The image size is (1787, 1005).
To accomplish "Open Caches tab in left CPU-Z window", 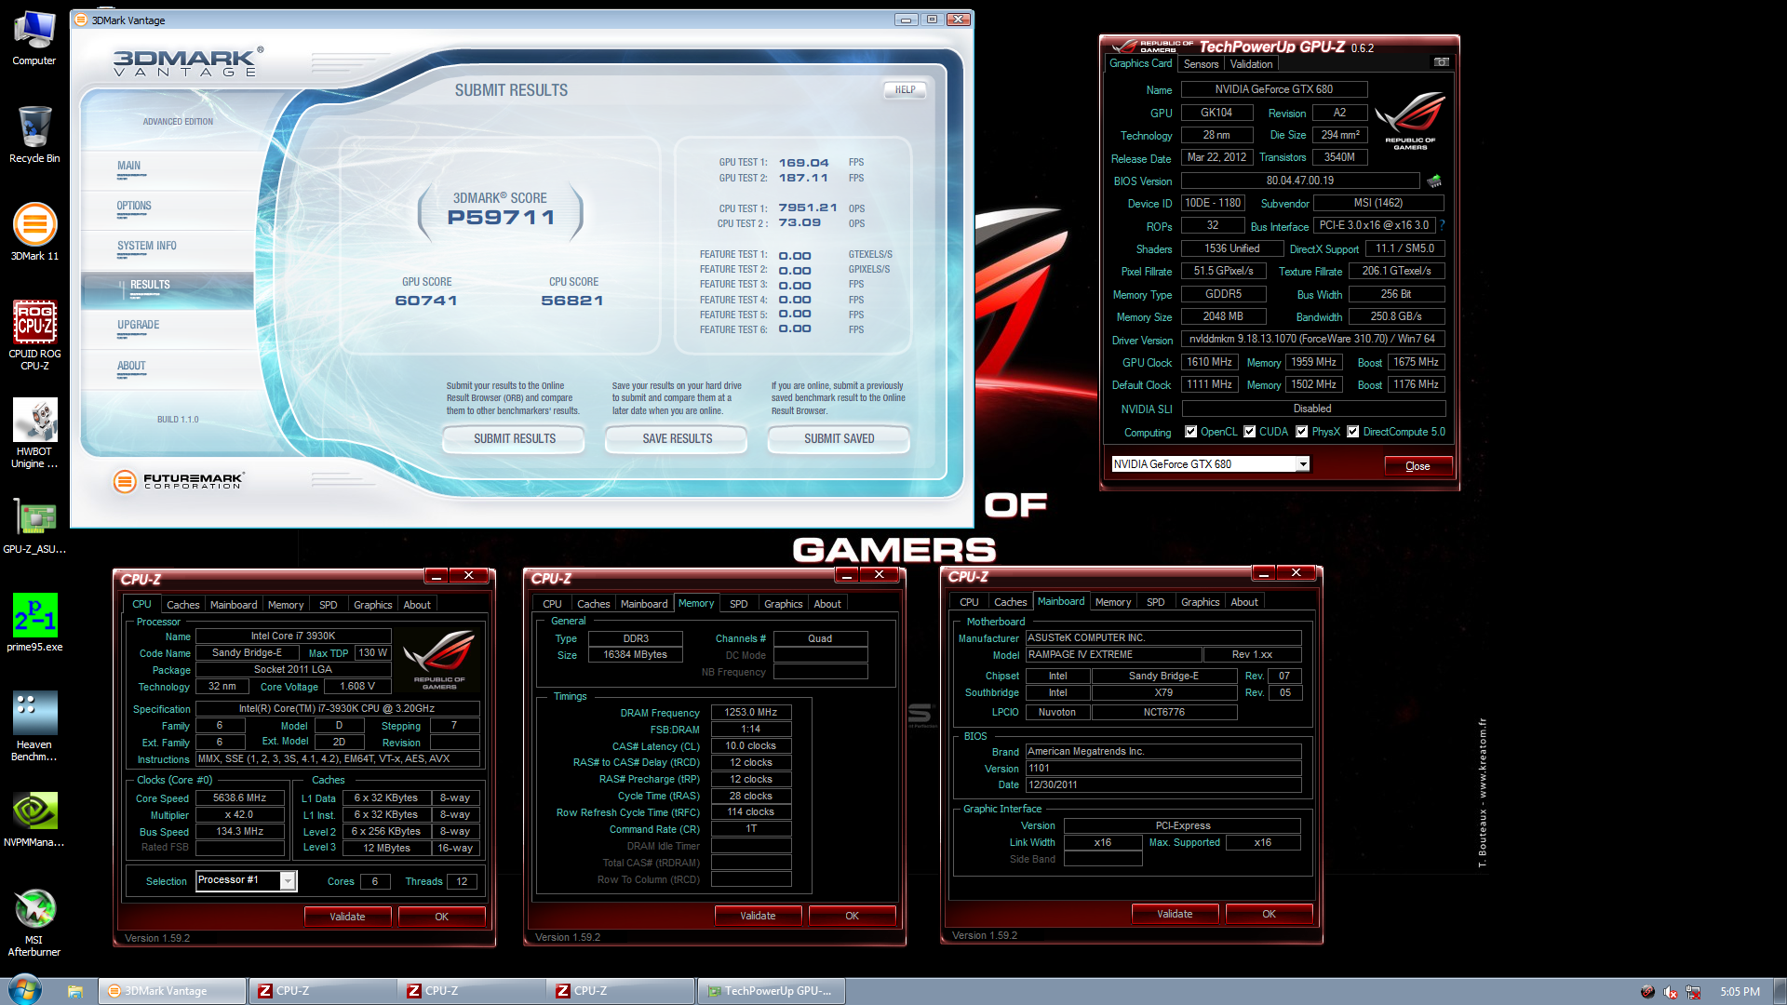I will click(182, 605).
